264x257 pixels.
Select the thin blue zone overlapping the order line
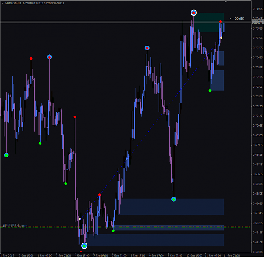point(169,228)
